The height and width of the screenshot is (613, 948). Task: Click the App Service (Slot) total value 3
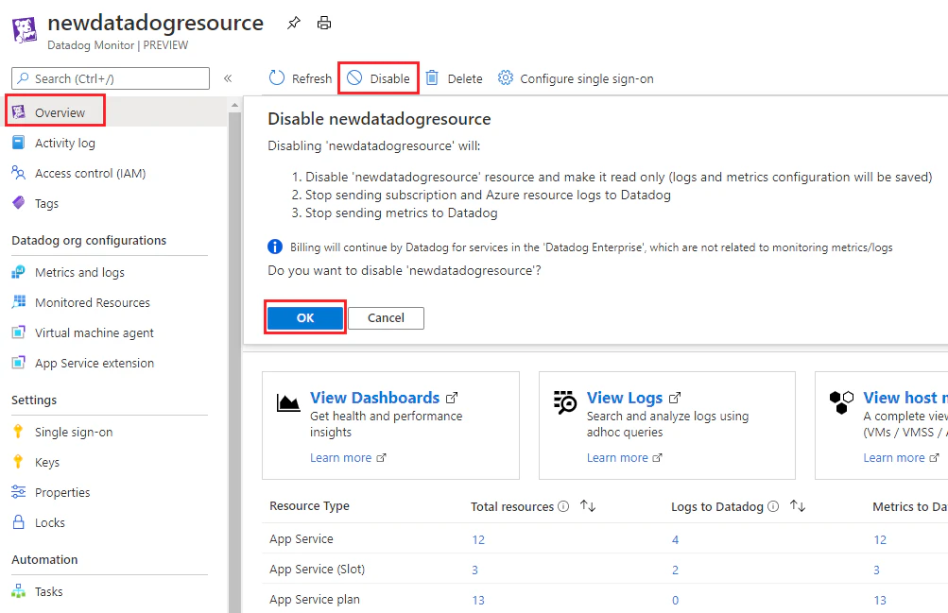click(475, 570)
